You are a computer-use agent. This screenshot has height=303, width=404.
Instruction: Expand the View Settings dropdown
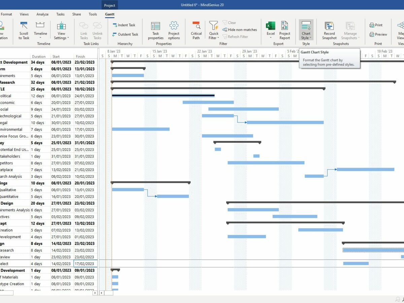click(x=61, y=38)
